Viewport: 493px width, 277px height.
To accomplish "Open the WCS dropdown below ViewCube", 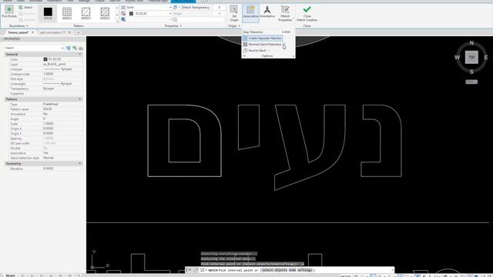I will point(471,82).
